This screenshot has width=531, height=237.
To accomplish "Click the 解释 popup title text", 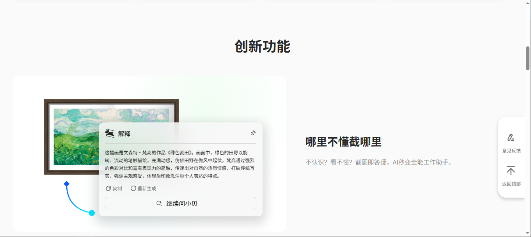I will coord(124,134).
